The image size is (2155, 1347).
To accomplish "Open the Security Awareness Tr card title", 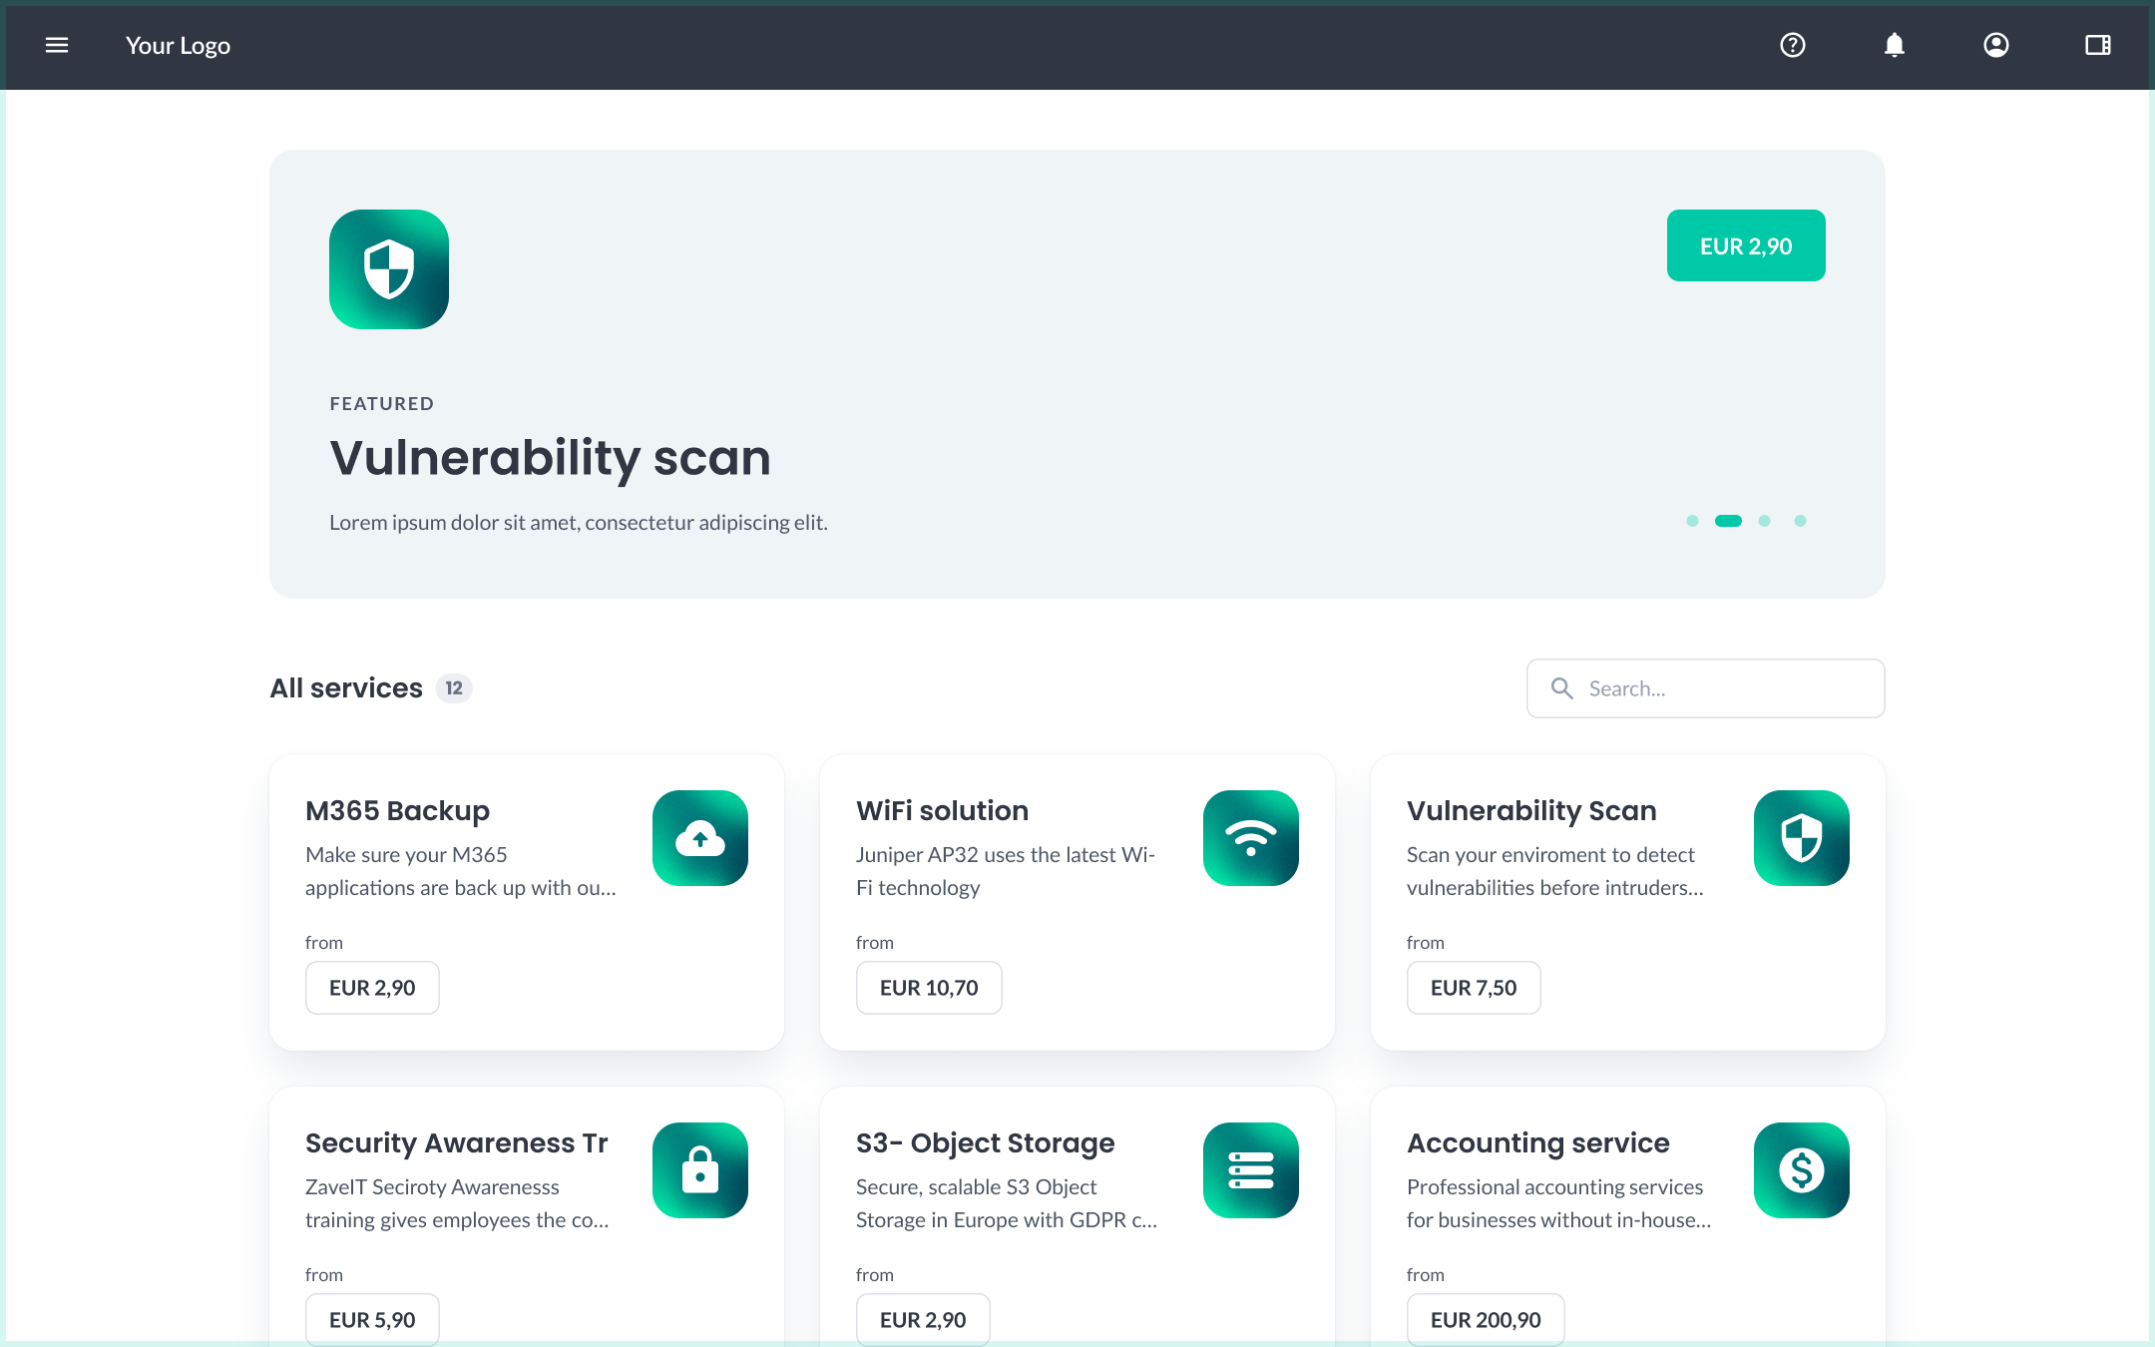I will 456,1143.
